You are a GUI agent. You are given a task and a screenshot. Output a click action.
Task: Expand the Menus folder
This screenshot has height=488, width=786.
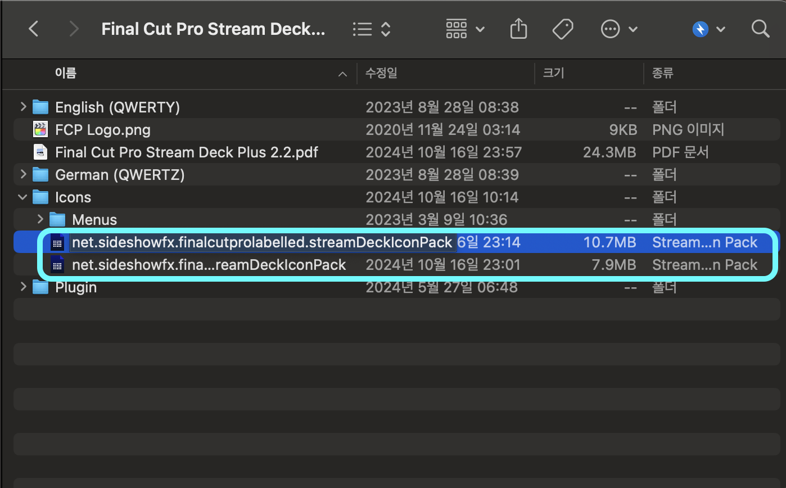40,219
